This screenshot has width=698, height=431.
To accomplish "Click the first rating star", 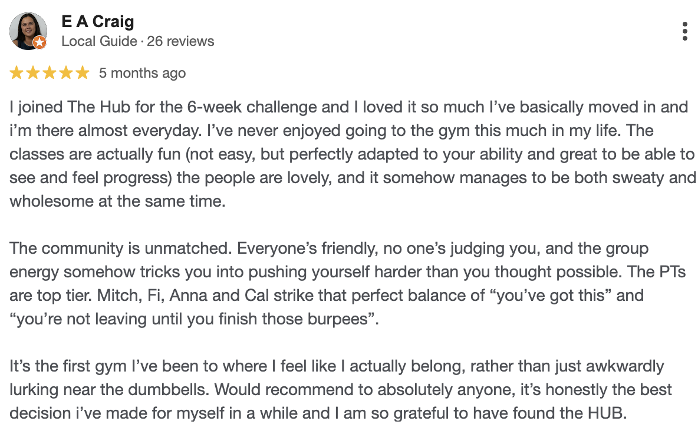I will [x=17, y=73].
